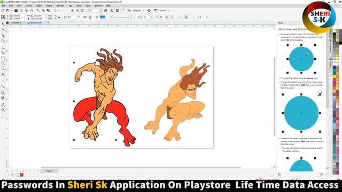
Task: Click the Open folder icon
Action: (x=8, y=11)
